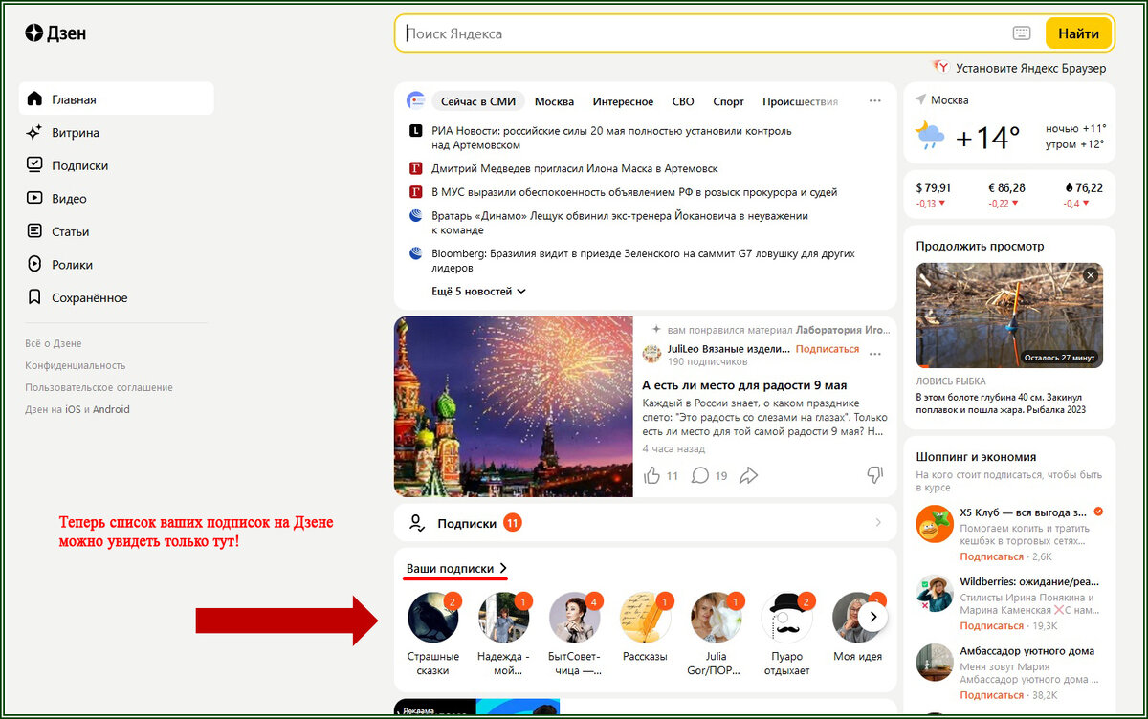The height and width of the screenshot is (719, 1148).
Task: Switch to the СВО news tab
Action: [x=683, y=101]
